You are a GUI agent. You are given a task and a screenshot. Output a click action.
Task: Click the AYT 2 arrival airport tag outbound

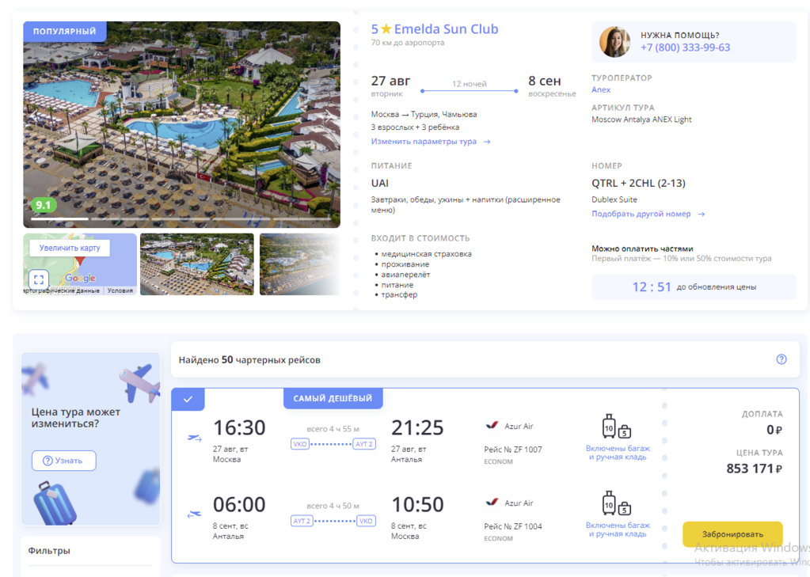point(364,444)
